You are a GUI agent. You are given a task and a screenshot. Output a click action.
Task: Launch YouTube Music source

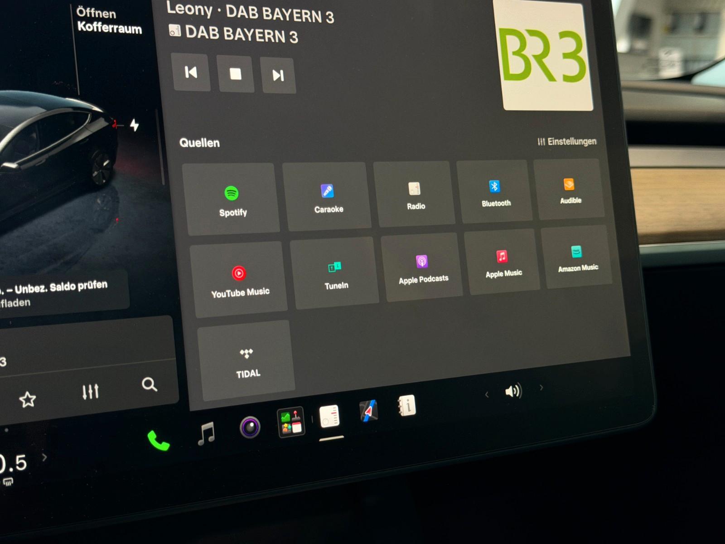click(x=239, y=279)
